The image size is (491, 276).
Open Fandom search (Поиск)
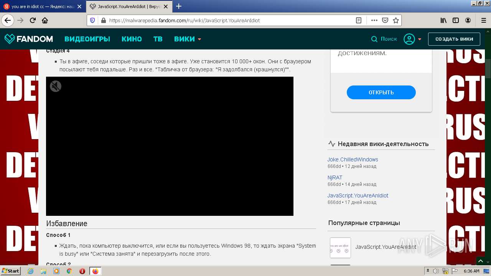pos(384,39)
